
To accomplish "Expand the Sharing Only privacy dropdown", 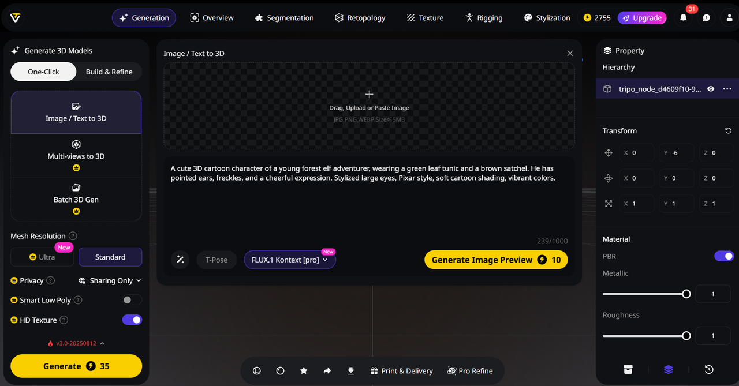I will pyautogui.click(x=110, y=280).
